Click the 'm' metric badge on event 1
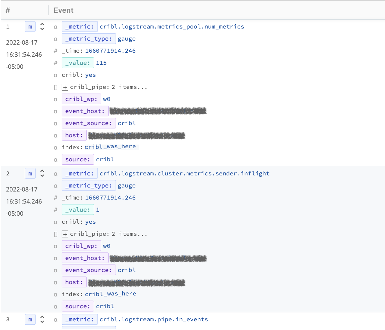The image size is (385, 330). click(30, 27)
